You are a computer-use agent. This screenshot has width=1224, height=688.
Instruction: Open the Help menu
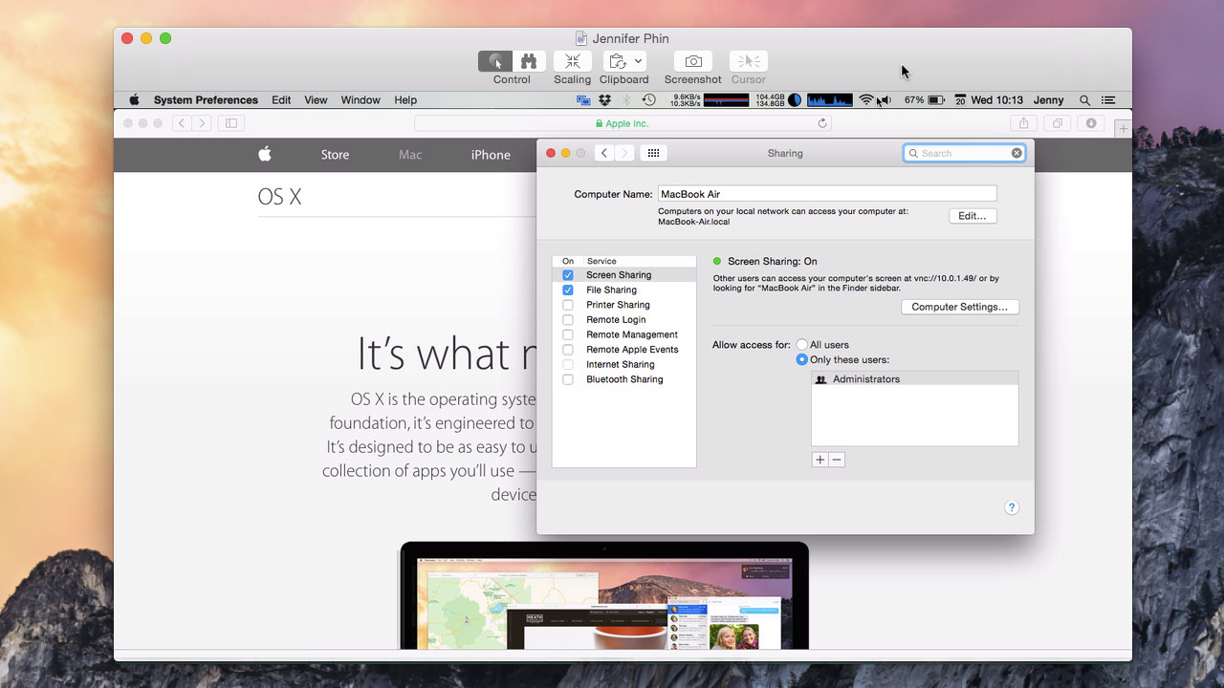[405, 100]
